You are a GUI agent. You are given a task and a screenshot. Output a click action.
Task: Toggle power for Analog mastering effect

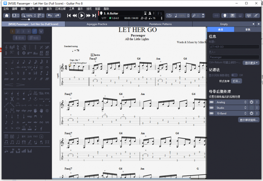(x=251, y=102)
